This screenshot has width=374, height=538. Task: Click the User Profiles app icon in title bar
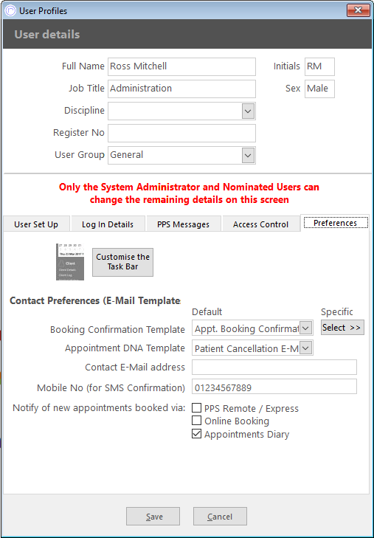coord(10,11)
